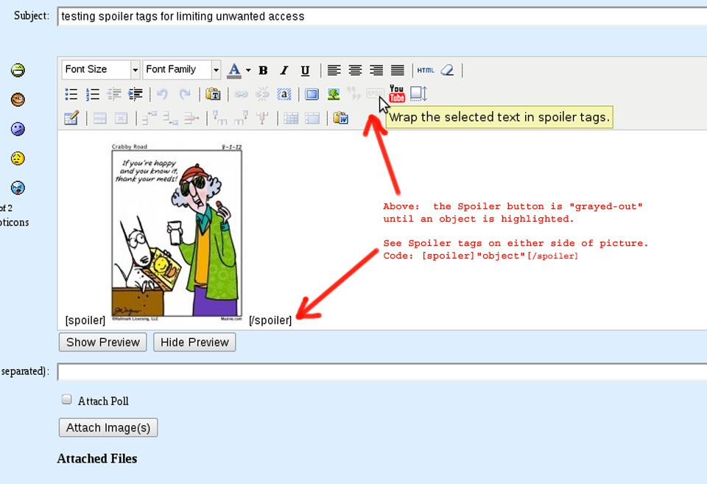Click the insert image tree icon
The height and width of the screenshot is (484, 707).
pyautogui.click(x=334, y=94)
